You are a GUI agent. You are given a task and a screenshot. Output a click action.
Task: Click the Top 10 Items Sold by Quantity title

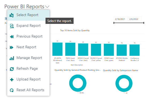75,30
